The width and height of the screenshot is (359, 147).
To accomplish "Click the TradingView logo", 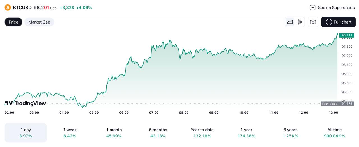I will (26, 103).
